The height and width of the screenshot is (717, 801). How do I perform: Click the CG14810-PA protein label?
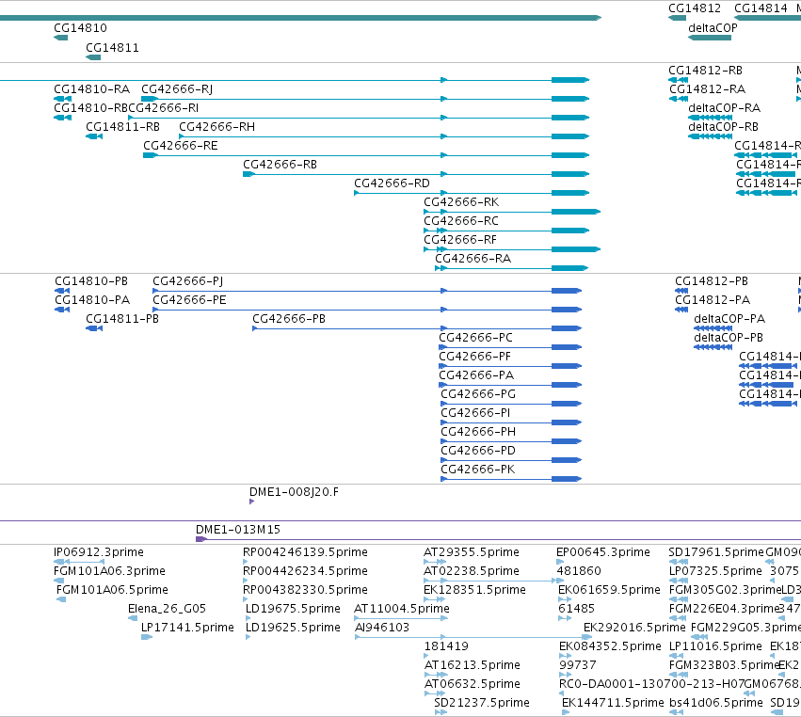coord(92,300)
